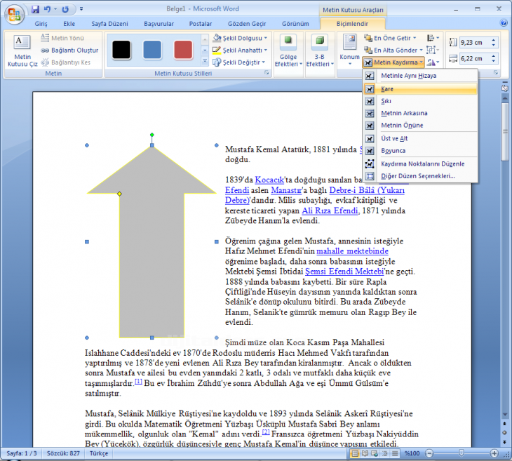512x461 pixels.
Task: Open the Ali Rıza Efendi link
Action: click(330, 211)
